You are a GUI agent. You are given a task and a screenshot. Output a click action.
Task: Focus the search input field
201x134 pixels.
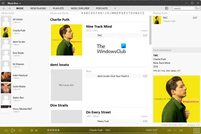183,8
